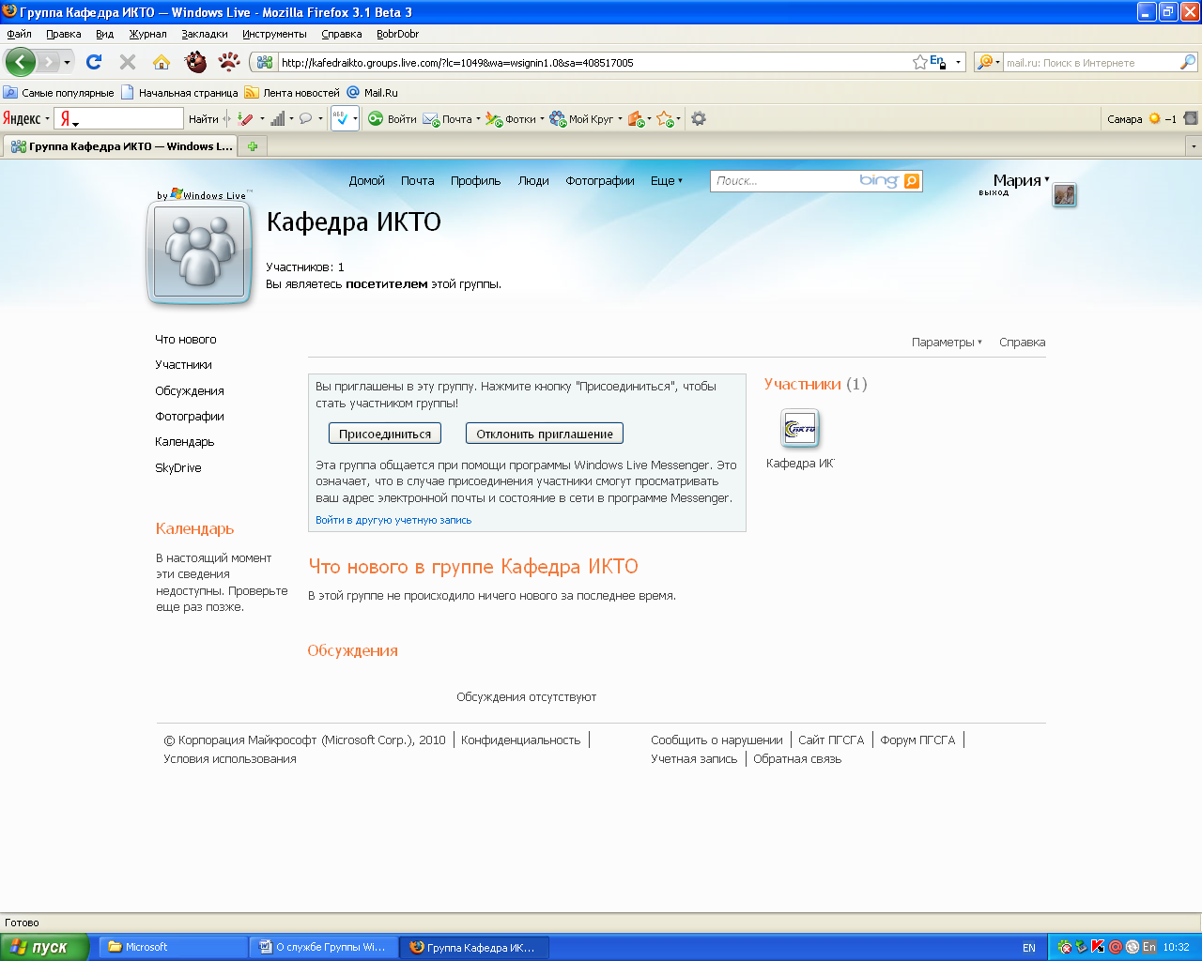Run the mail.ru search via magnifier icon
Screen dimensions: 1202x961
point(1188,62)
